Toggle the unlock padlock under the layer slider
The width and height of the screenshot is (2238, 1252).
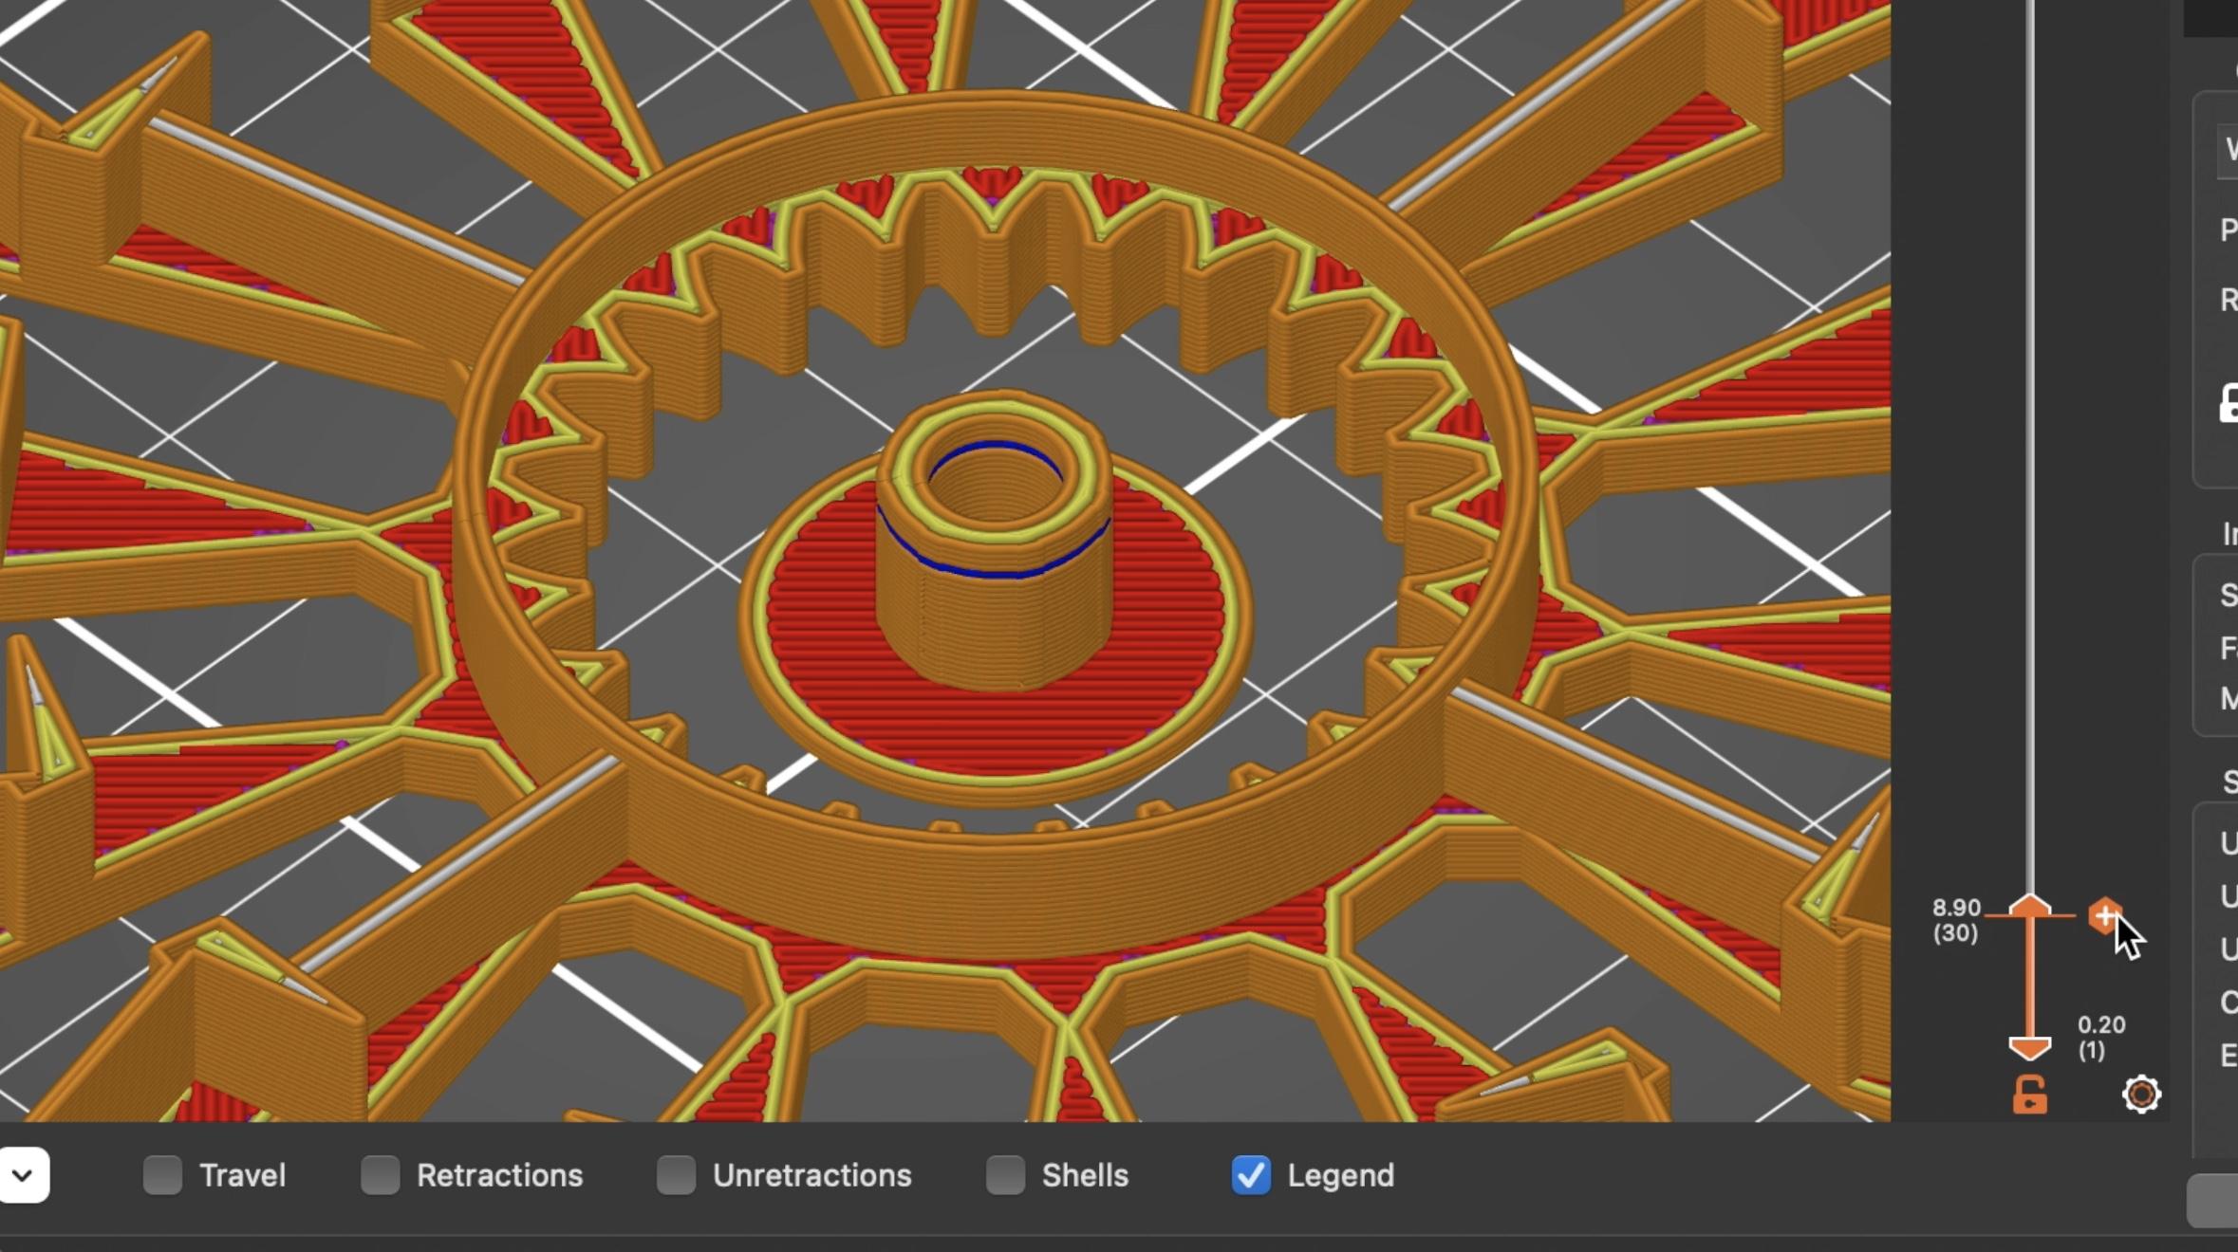2028,1095
